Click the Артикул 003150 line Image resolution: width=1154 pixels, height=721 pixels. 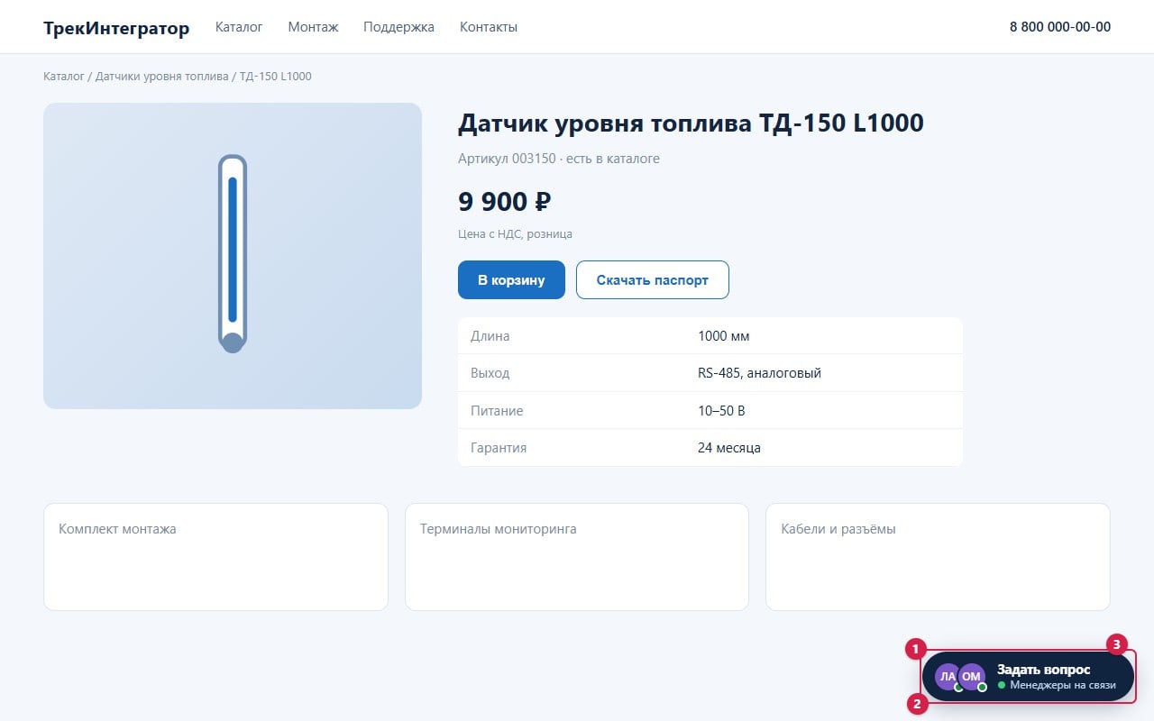pos(559,159)
